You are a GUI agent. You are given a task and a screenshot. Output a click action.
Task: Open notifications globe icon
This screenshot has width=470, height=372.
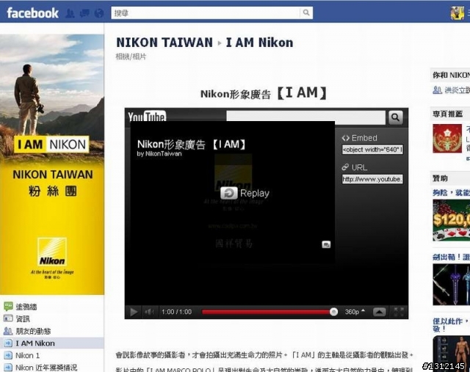coord(99,13)
